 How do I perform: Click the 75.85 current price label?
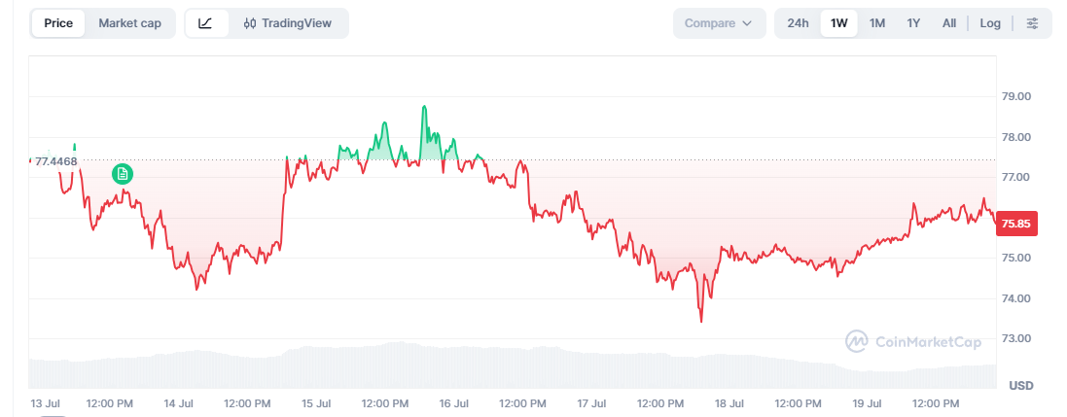1016,224
